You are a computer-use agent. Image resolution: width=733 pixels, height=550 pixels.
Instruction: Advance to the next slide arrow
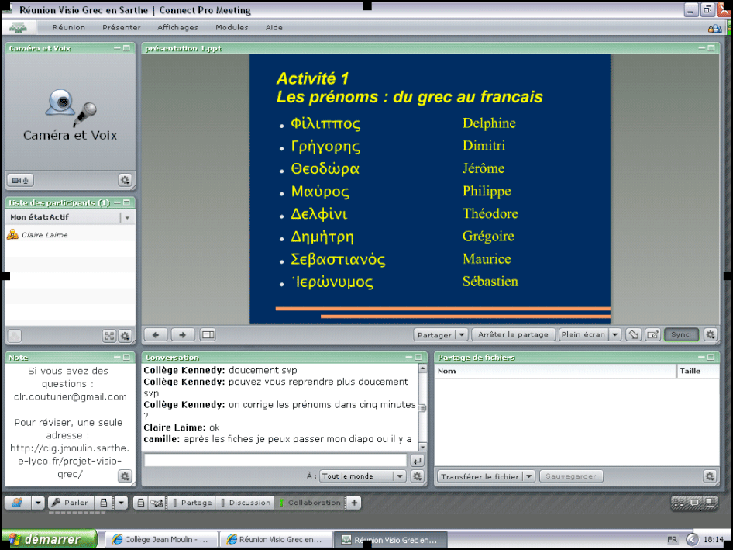pos(182,335)
